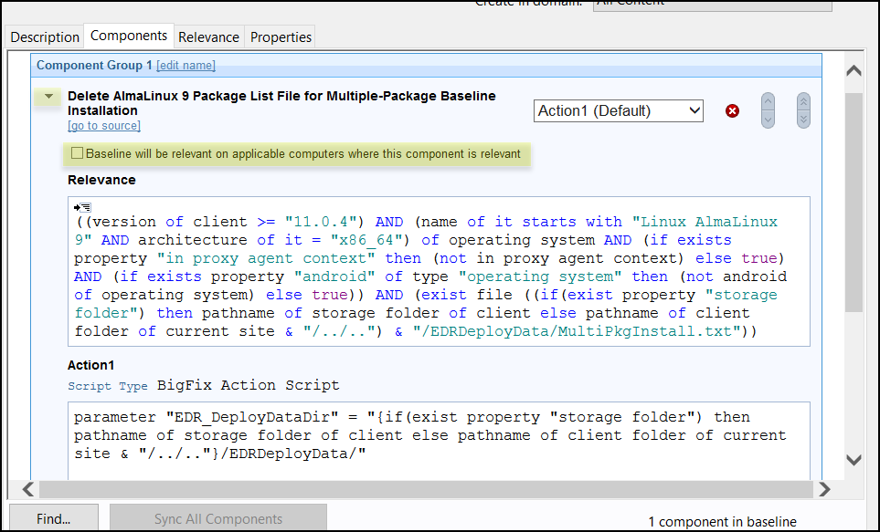
Task: Switch to the Description tab
Action: (44, 37)
